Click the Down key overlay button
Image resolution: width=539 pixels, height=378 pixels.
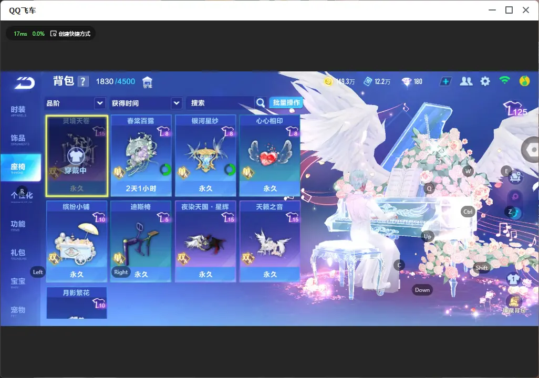tap(422, 290)
